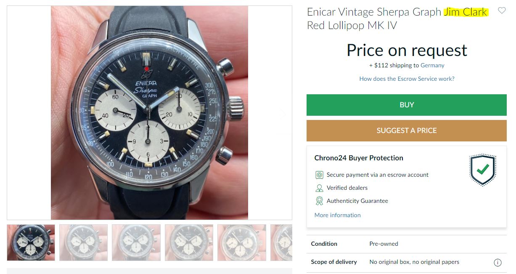Advance to next photo using arrow
The height and width of the screenshot is (274, 516).
point(283,113)
